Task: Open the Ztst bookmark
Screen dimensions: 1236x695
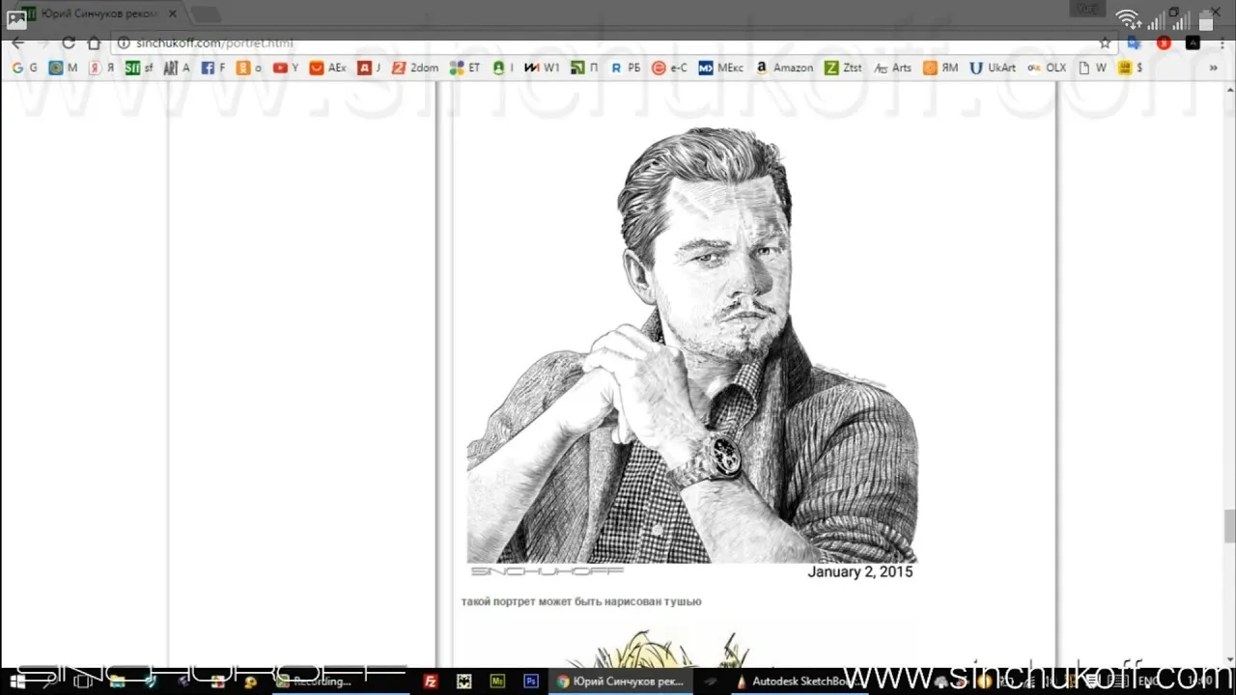Action: tap(844, 68)
